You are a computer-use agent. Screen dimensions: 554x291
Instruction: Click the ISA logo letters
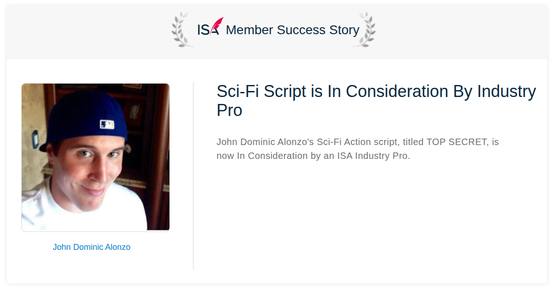[x=208, y=30]
